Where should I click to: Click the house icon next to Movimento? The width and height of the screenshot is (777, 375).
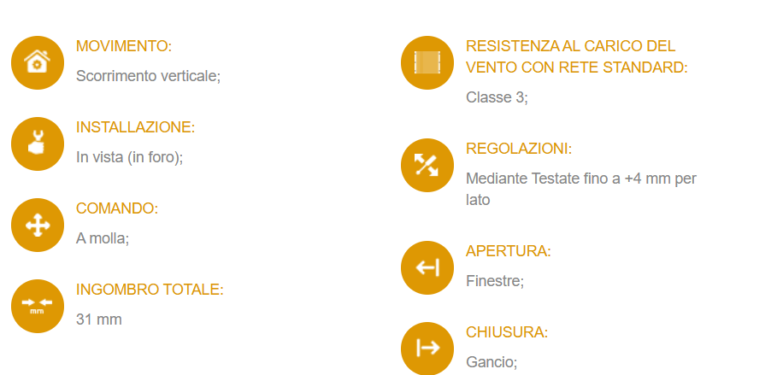[x=37, y=63]
